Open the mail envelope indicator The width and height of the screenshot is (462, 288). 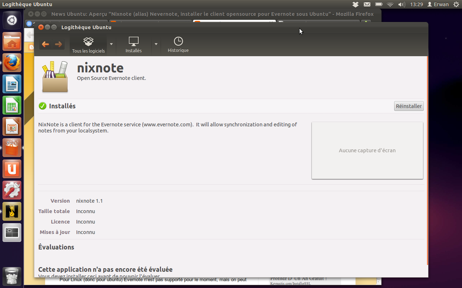[x=367, y=4]
